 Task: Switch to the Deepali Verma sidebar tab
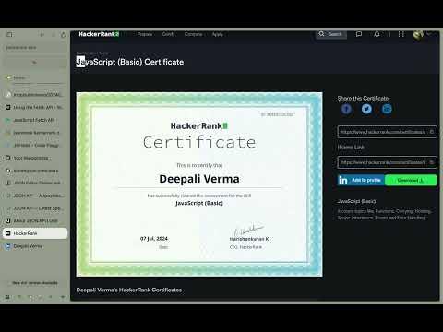coord(35,246)
